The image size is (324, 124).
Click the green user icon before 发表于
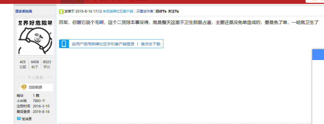click(x=61, y=11)
